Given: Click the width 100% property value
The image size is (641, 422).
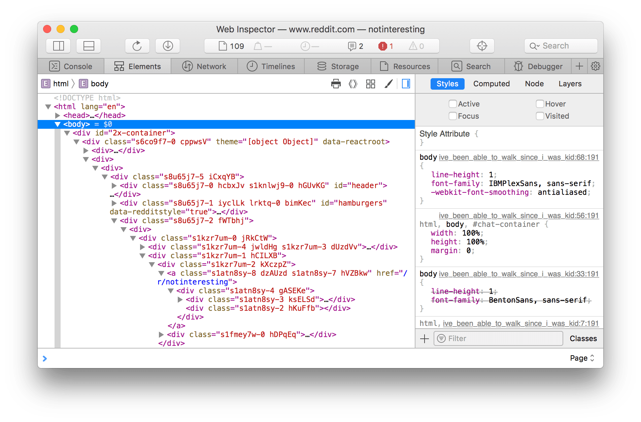Looking at the screenshot, I should click(x=471, y=233).
